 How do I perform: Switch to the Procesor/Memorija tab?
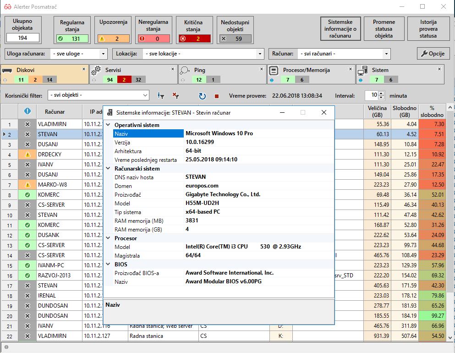(x=312, y=74)
